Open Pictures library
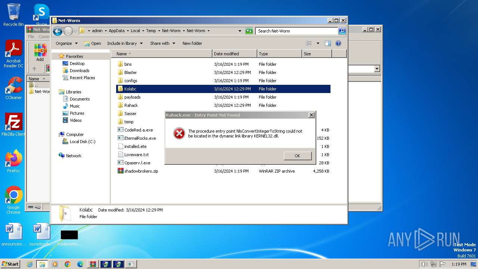Viewport: 478px width, 269px height. pos(77,113)
